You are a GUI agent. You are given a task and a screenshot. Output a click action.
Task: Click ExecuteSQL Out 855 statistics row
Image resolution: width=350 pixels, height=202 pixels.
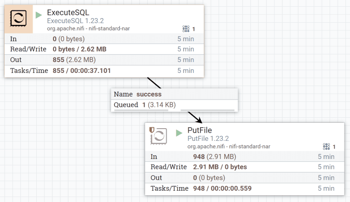click(x=104, y=60)
